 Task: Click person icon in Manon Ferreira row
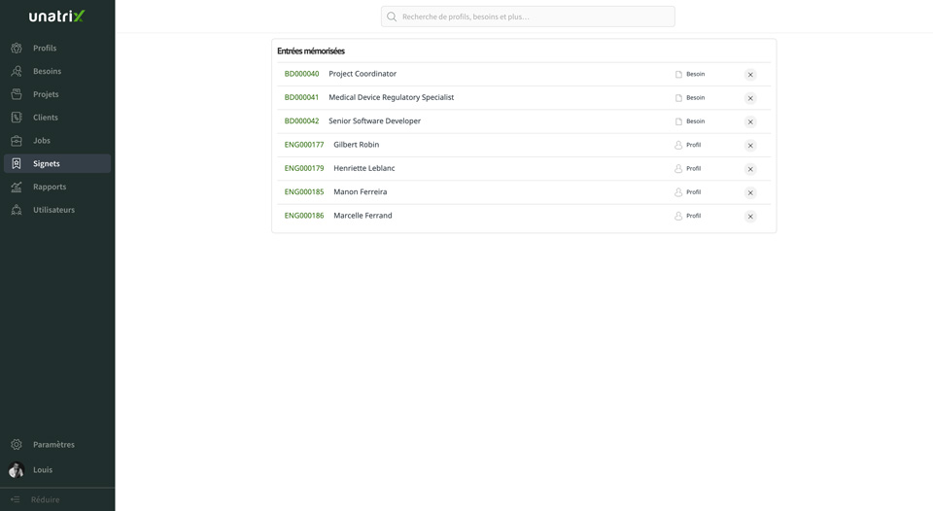tap(678, 192)
